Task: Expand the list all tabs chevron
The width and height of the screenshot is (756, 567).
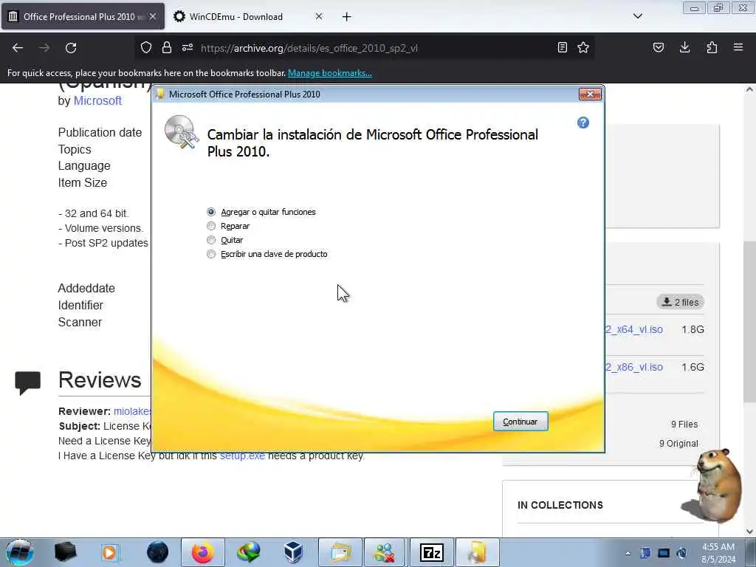Action: coord(638,16)
